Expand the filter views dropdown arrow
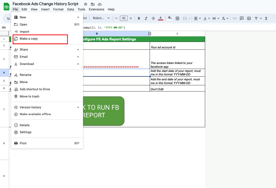The width and height of the screenshot is (276, 188). (261, 18)
